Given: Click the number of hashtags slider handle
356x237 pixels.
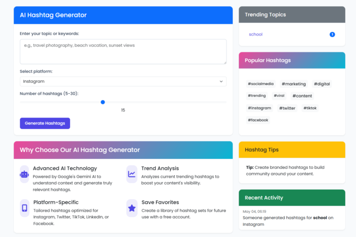Looking at the screenshot, I should 103,102.
